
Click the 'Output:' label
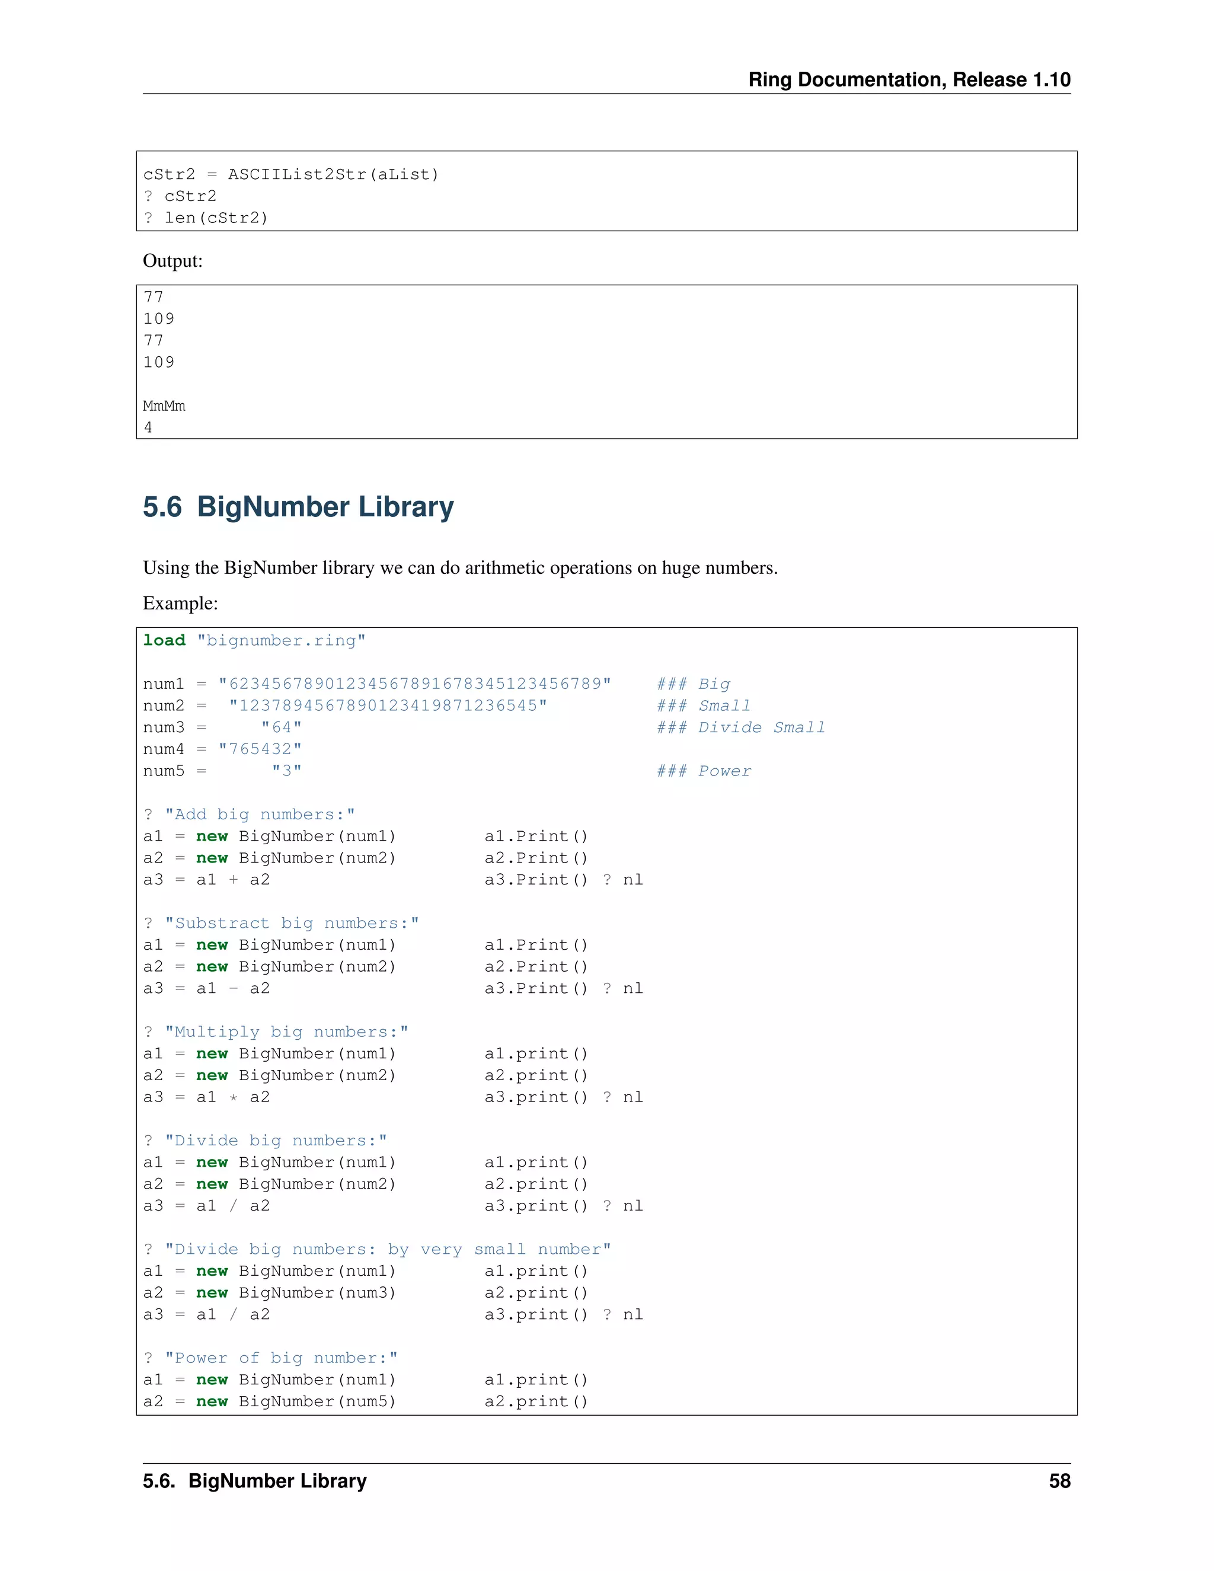pos(172,260)
